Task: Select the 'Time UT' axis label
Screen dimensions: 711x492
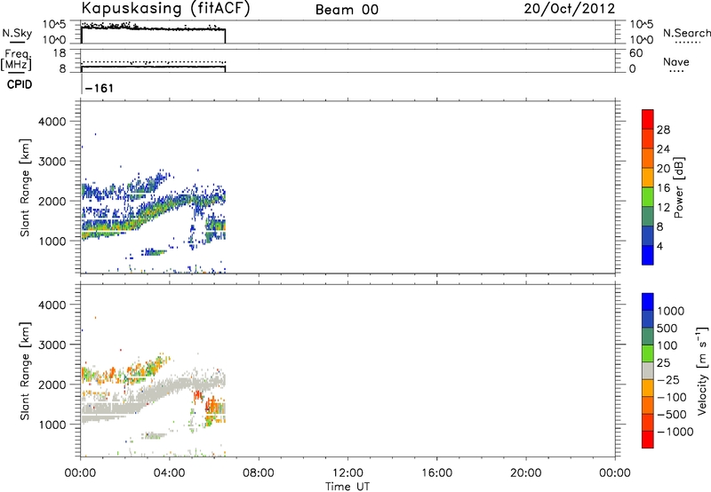Action: (348, 487)
